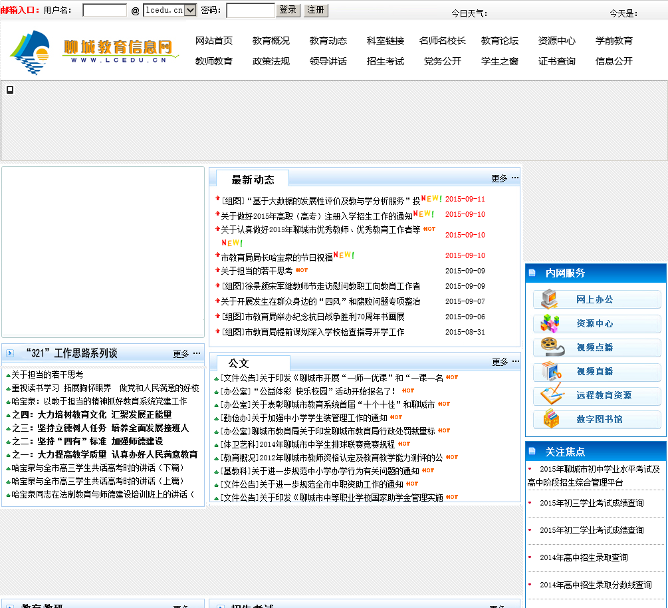Open 视频直播 service icon
This screenshot has width=668, height=608.
click(x=551, y=371)
